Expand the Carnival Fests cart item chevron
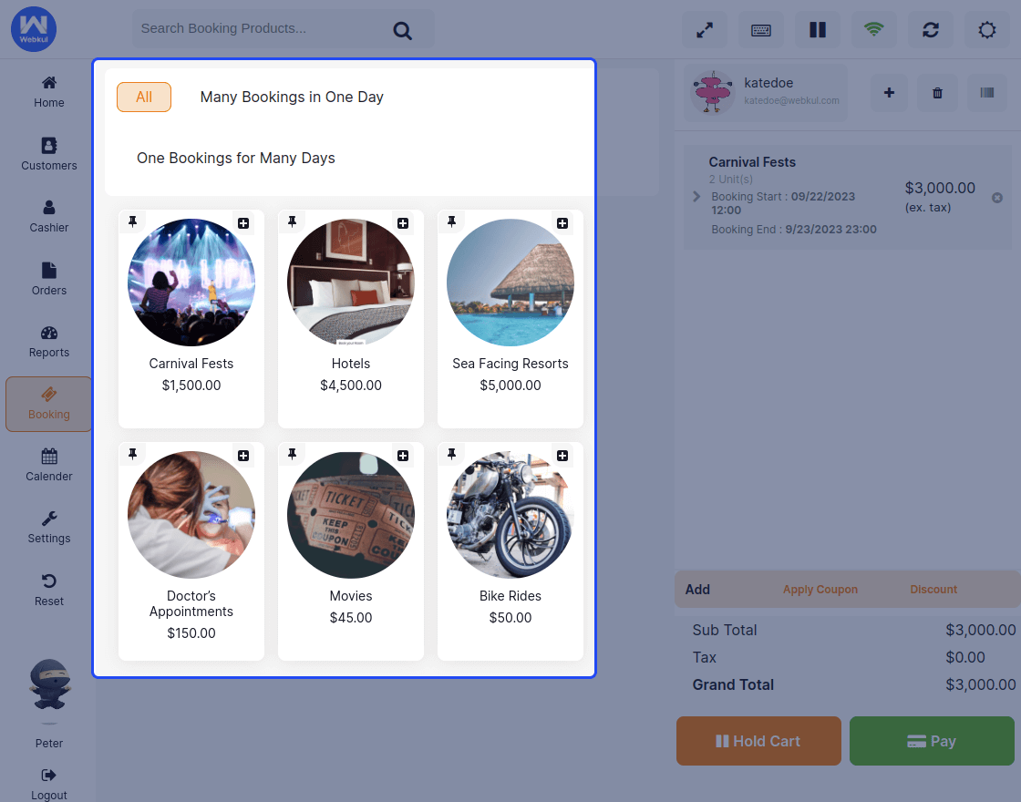1021x802 pixels. [x=696, y=197]
